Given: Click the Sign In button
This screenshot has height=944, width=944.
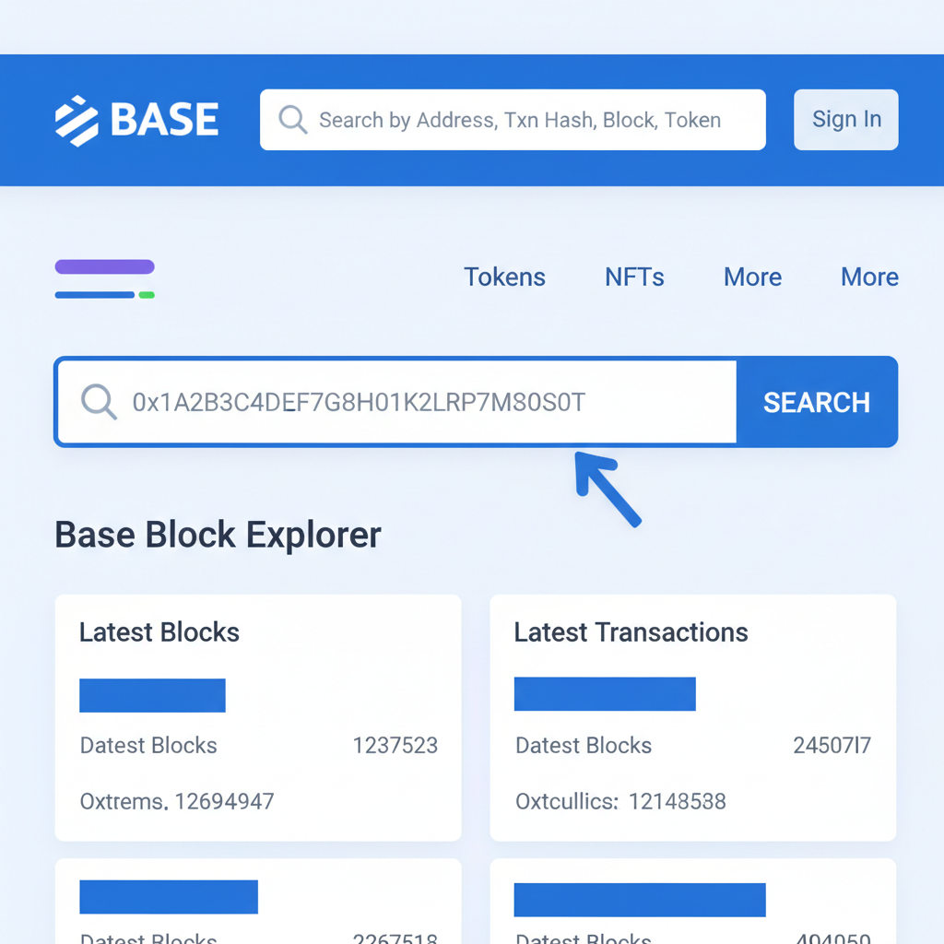Looking at the screenshot, I should (x=845, y=119).
